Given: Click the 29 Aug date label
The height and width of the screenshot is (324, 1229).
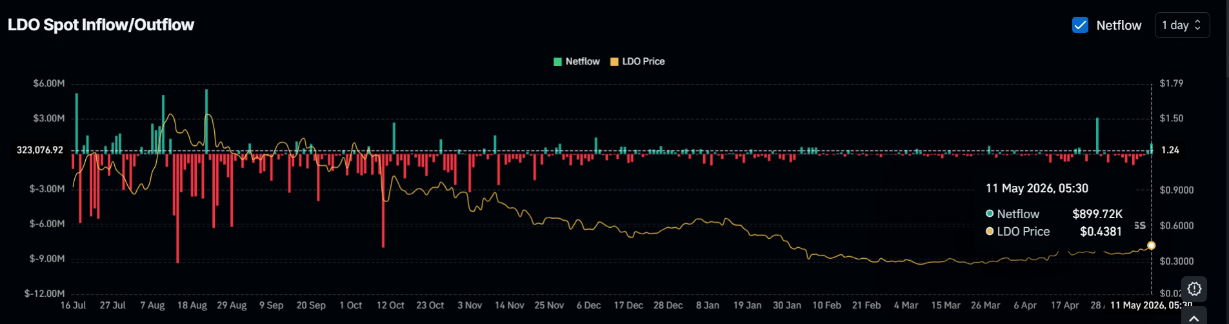Looking at the screenshot, I should pos(232,305).
